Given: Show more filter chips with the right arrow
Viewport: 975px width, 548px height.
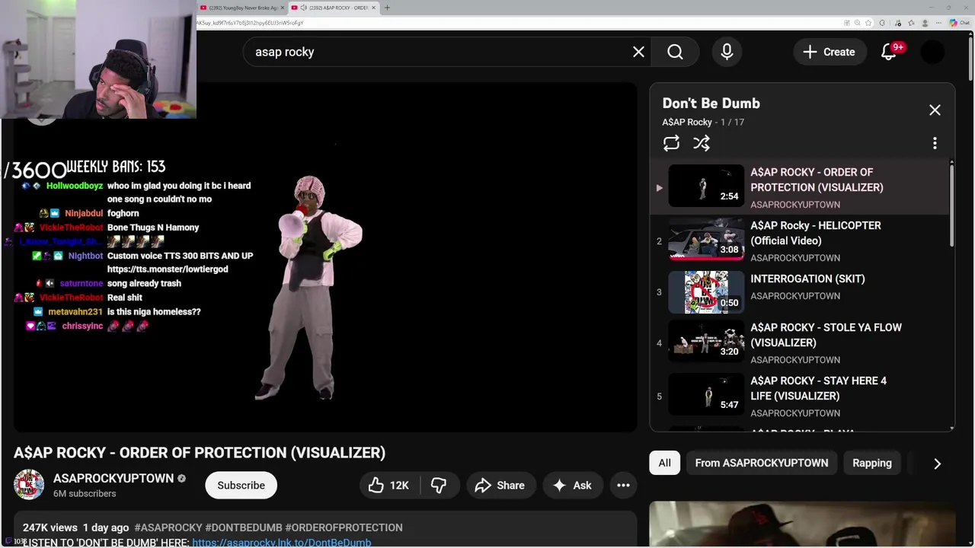Looking at the screenshot, I should coord(937,464).
